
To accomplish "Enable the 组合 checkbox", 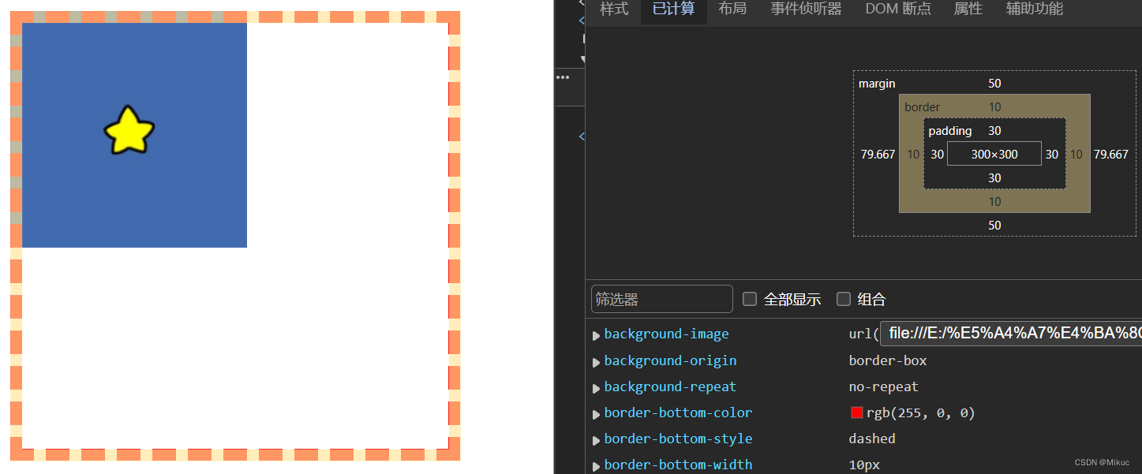I will [843, 298].
